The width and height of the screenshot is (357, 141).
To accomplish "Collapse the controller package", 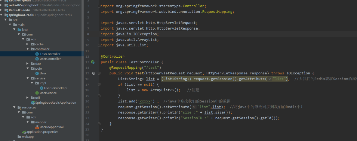I will 28,49.
